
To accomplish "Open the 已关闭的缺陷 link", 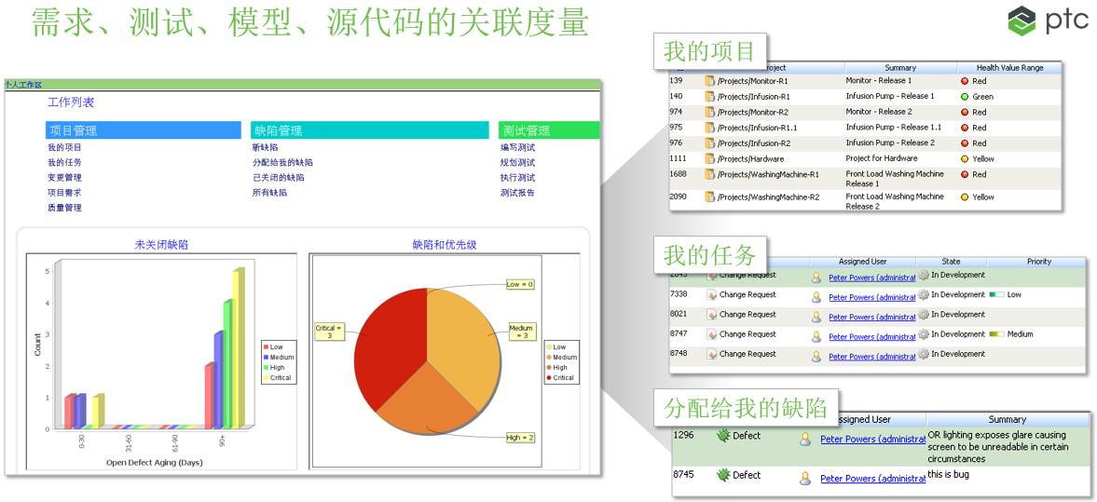I will pos(279,178).
